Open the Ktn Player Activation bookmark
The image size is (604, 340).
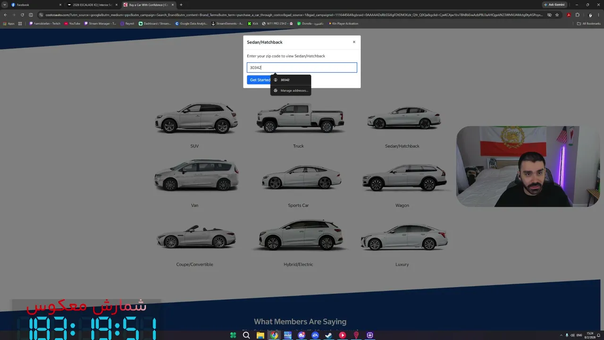(x=344, y=24)
